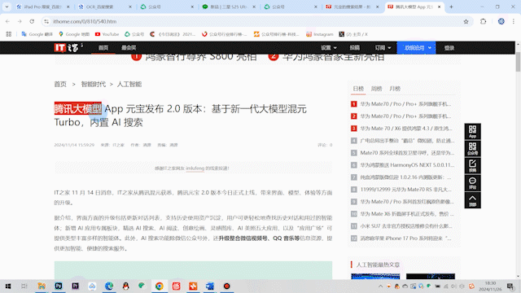Open a new browser tab

point(451,7)
